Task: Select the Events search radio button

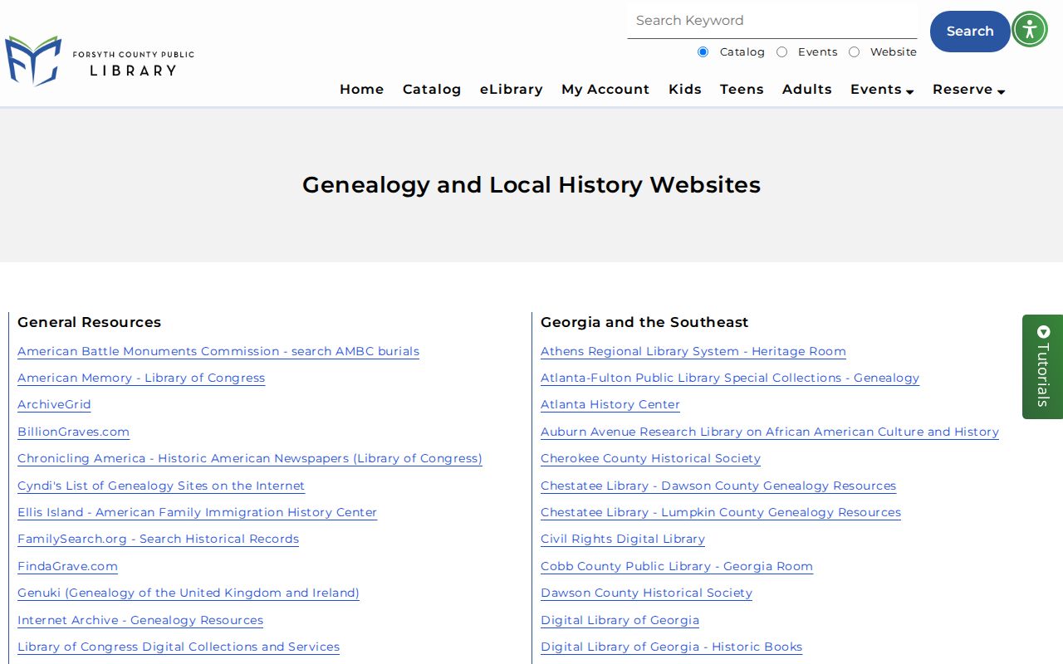Action: (782, 52)
